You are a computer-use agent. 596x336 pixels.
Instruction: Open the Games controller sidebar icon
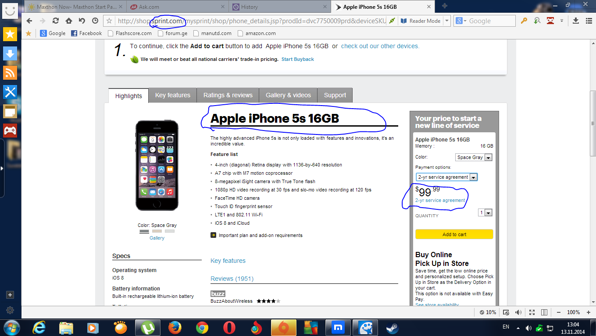[10, 130]
